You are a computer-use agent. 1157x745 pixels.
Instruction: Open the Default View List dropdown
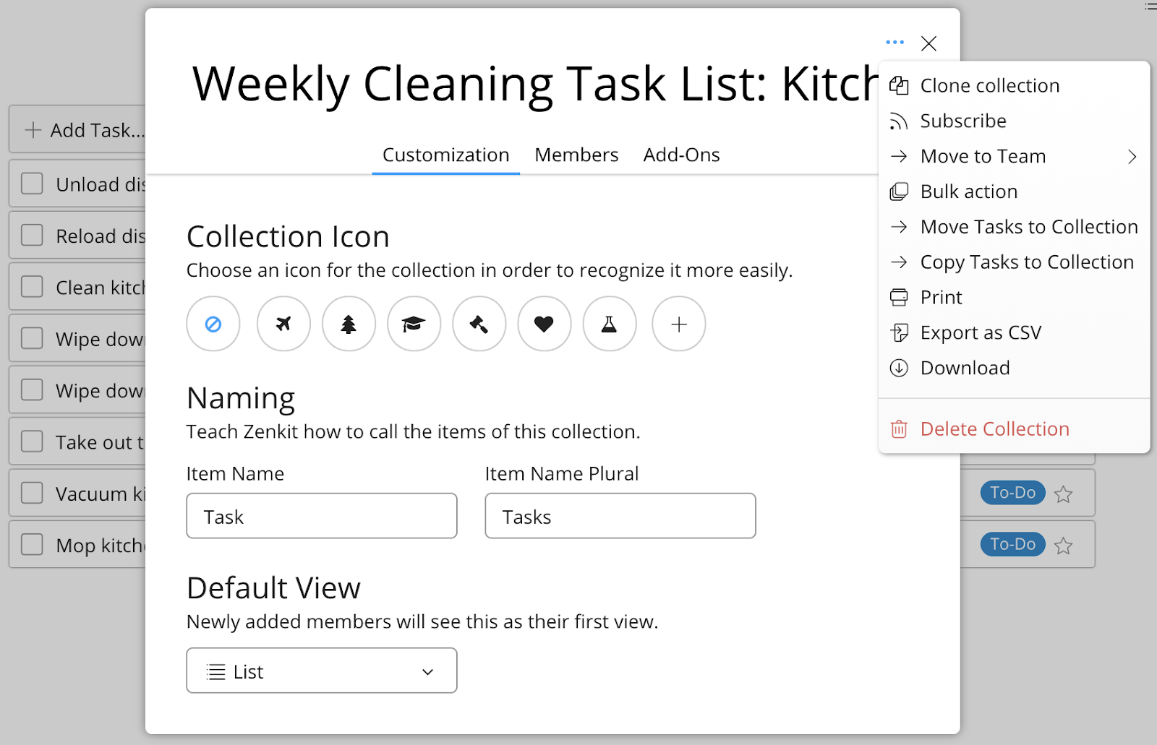322,671
